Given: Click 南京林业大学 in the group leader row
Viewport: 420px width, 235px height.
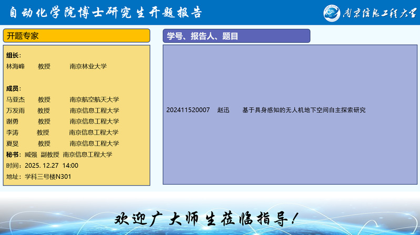Looking at the screenshot, I should tap(88, 66).
